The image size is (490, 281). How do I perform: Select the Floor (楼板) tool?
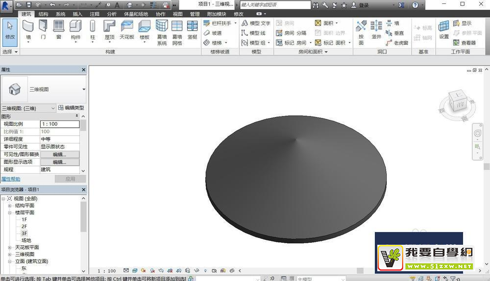point(145,31)
